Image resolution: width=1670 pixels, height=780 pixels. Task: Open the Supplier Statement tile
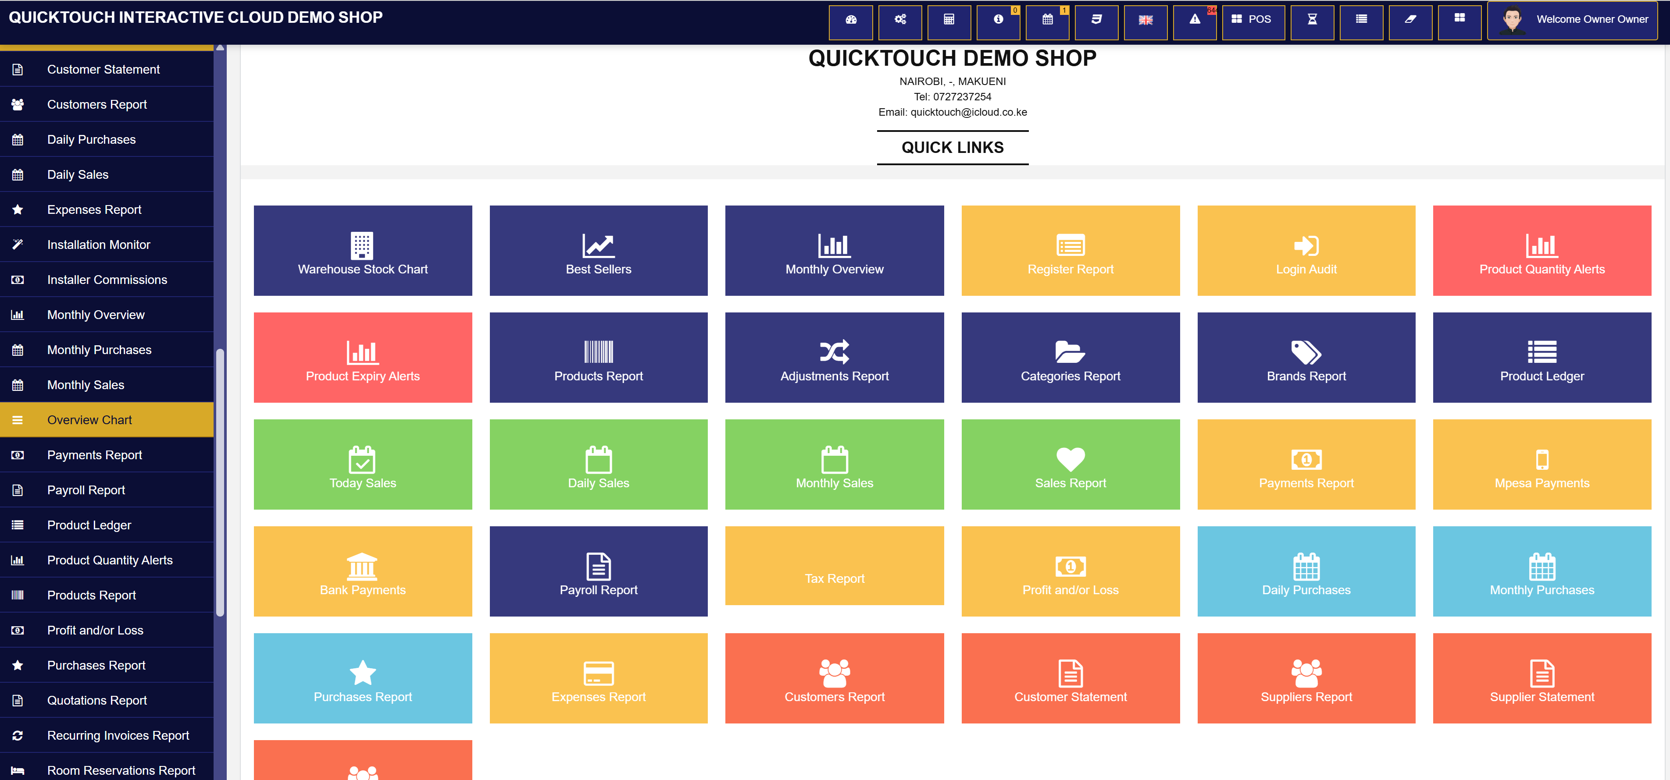[x=1542, y=678]
